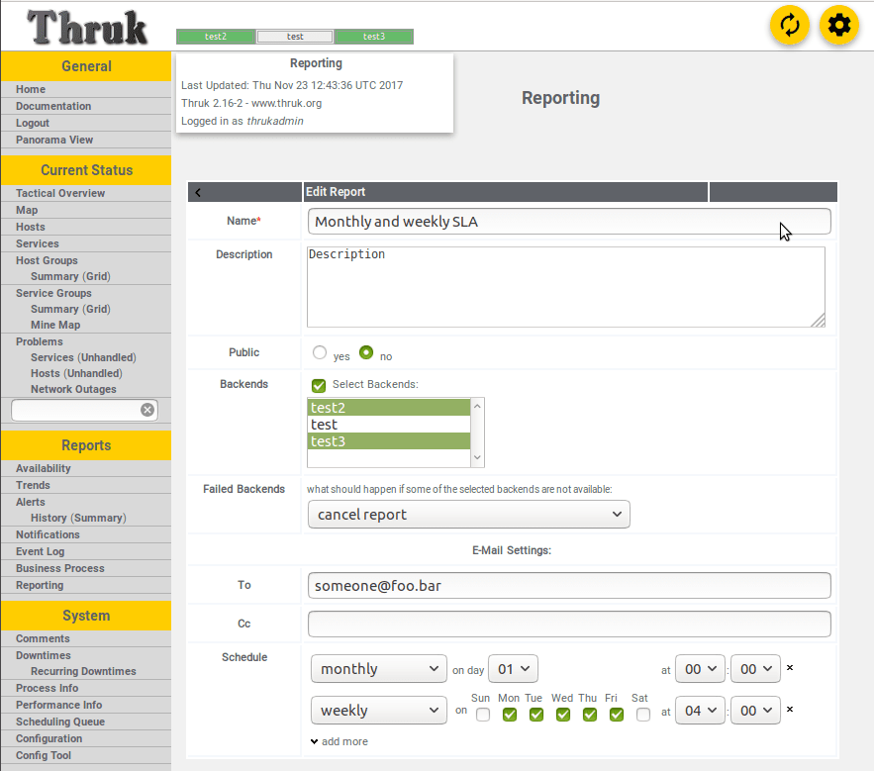Open Panorama View
This screenshot has width=874, height=771.
point(54,140)
